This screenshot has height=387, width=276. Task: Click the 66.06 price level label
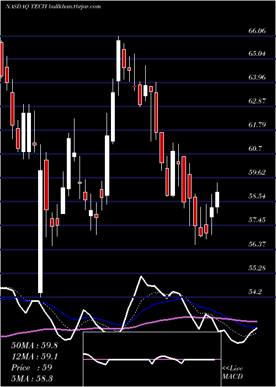click(257, 31)
